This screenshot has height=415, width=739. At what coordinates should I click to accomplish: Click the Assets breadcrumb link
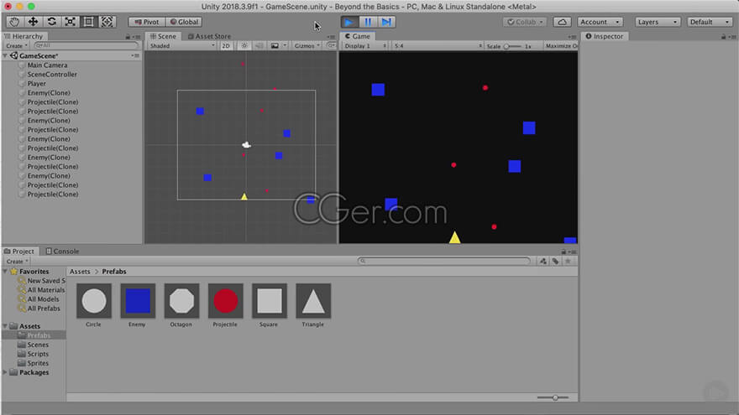[x=80, y=272]
